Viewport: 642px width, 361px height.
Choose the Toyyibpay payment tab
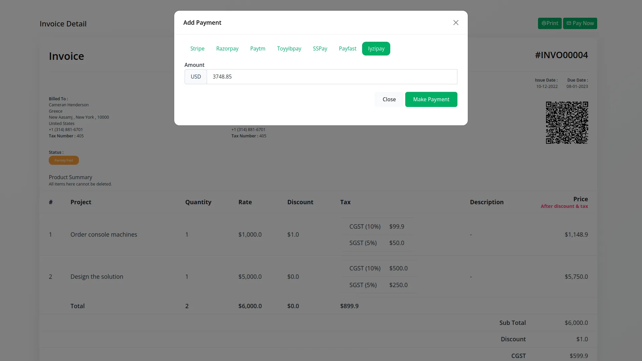(x=289, y=48)
